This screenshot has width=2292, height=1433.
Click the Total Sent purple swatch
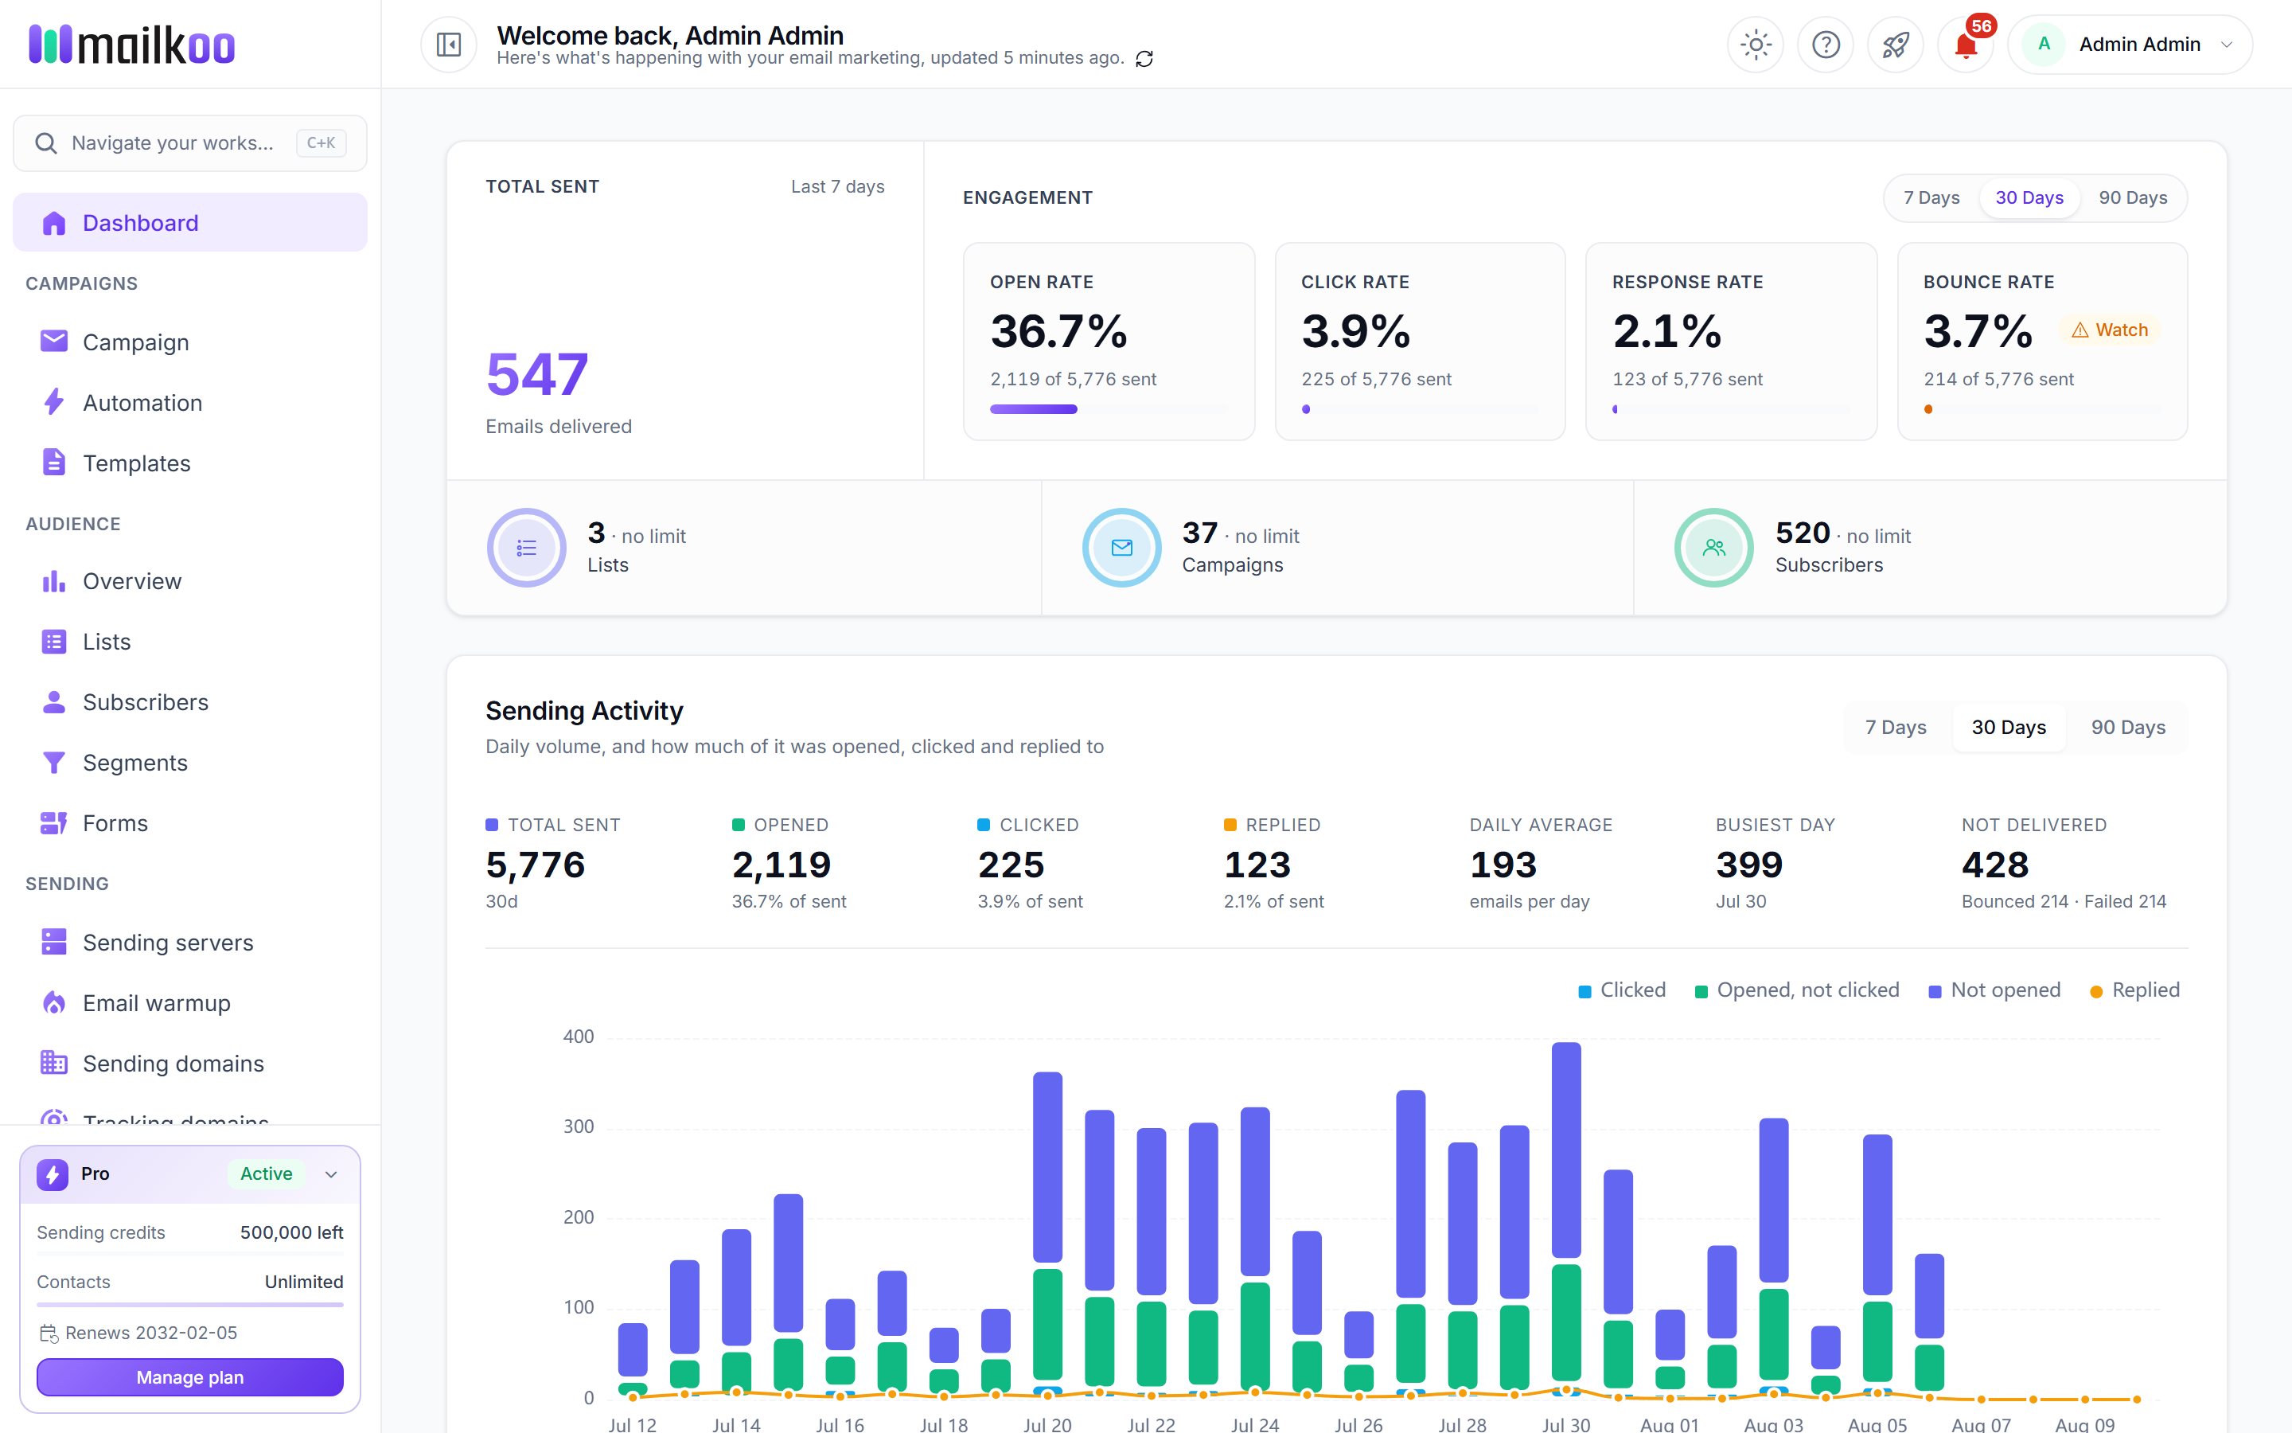coord(492,825)
